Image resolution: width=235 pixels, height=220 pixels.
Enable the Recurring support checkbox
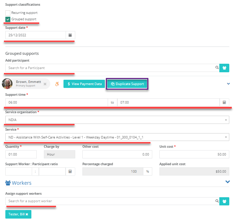(8, 13)
